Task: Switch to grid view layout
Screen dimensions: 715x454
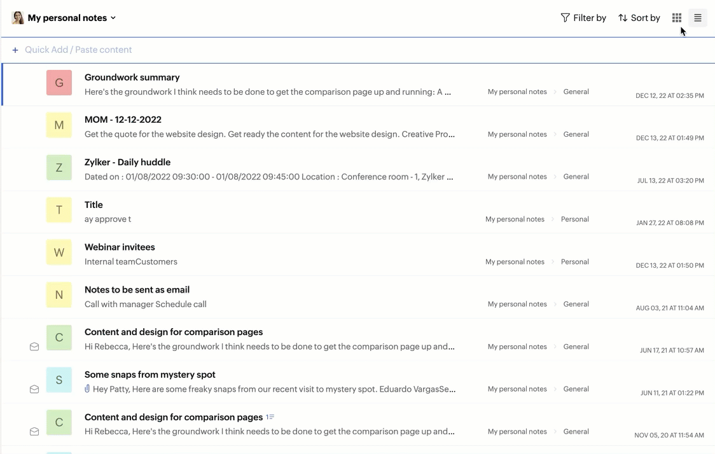Action: 677,18
